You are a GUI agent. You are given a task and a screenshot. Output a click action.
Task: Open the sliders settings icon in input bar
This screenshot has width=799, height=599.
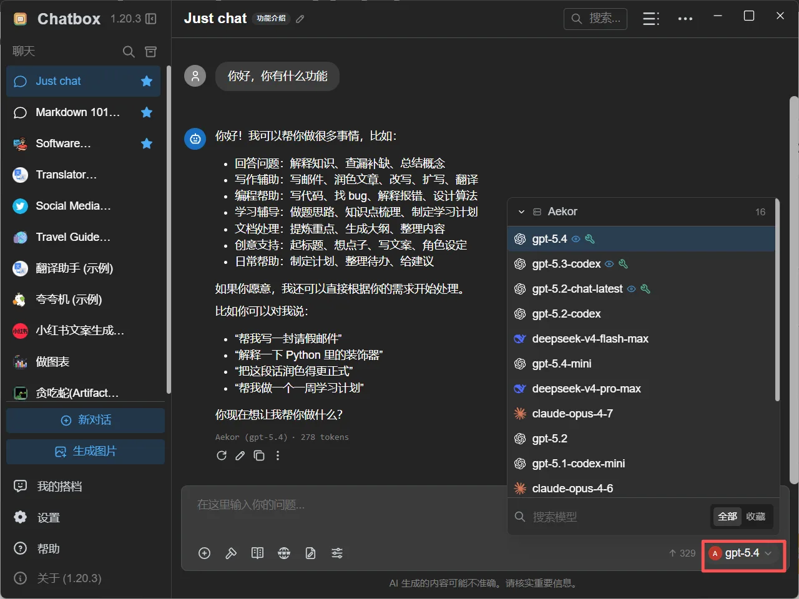tap(337, 553)
